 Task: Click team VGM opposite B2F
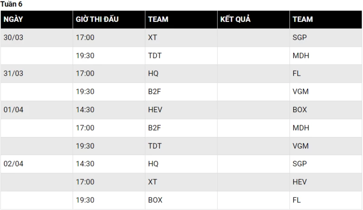pyautogui.click(x=301, y=92)
